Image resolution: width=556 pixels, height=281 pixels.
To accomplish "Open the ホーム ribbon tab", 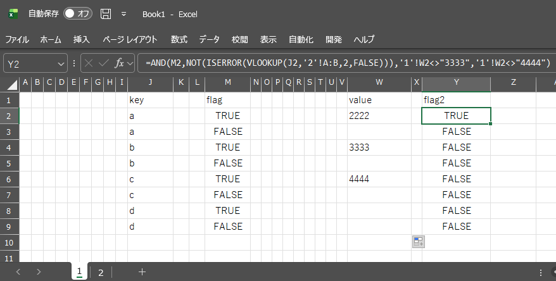I will coord(51,39).
